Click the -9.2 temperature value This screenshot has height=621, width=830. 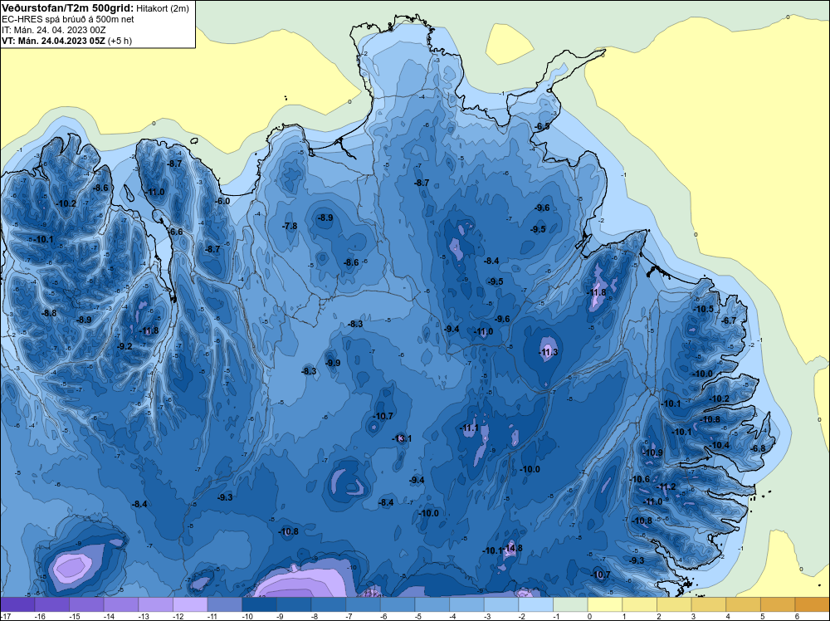(124, 346)
